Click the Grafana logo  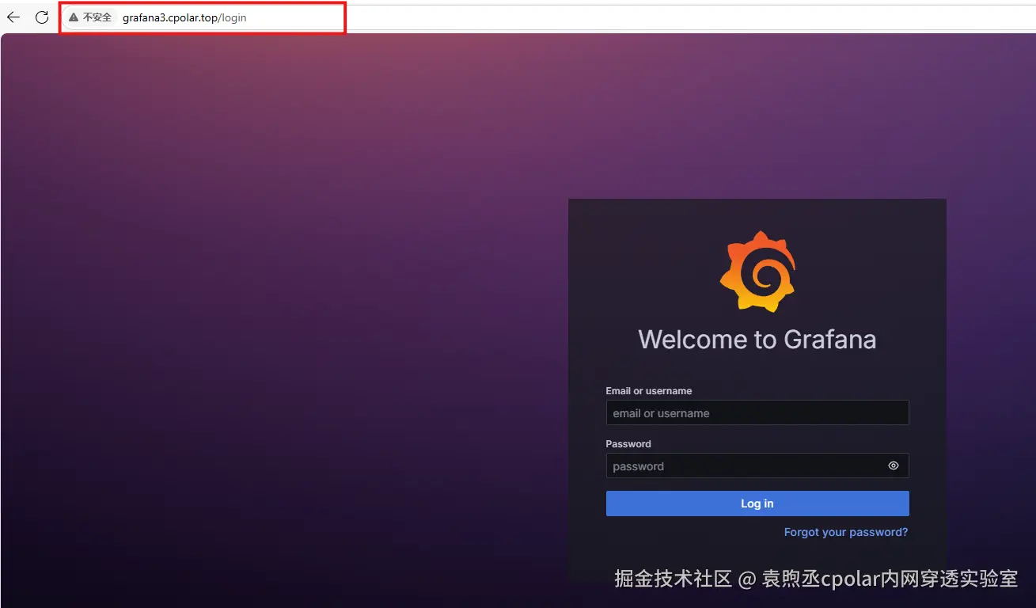pyautogui.click(x=757, y=271)
